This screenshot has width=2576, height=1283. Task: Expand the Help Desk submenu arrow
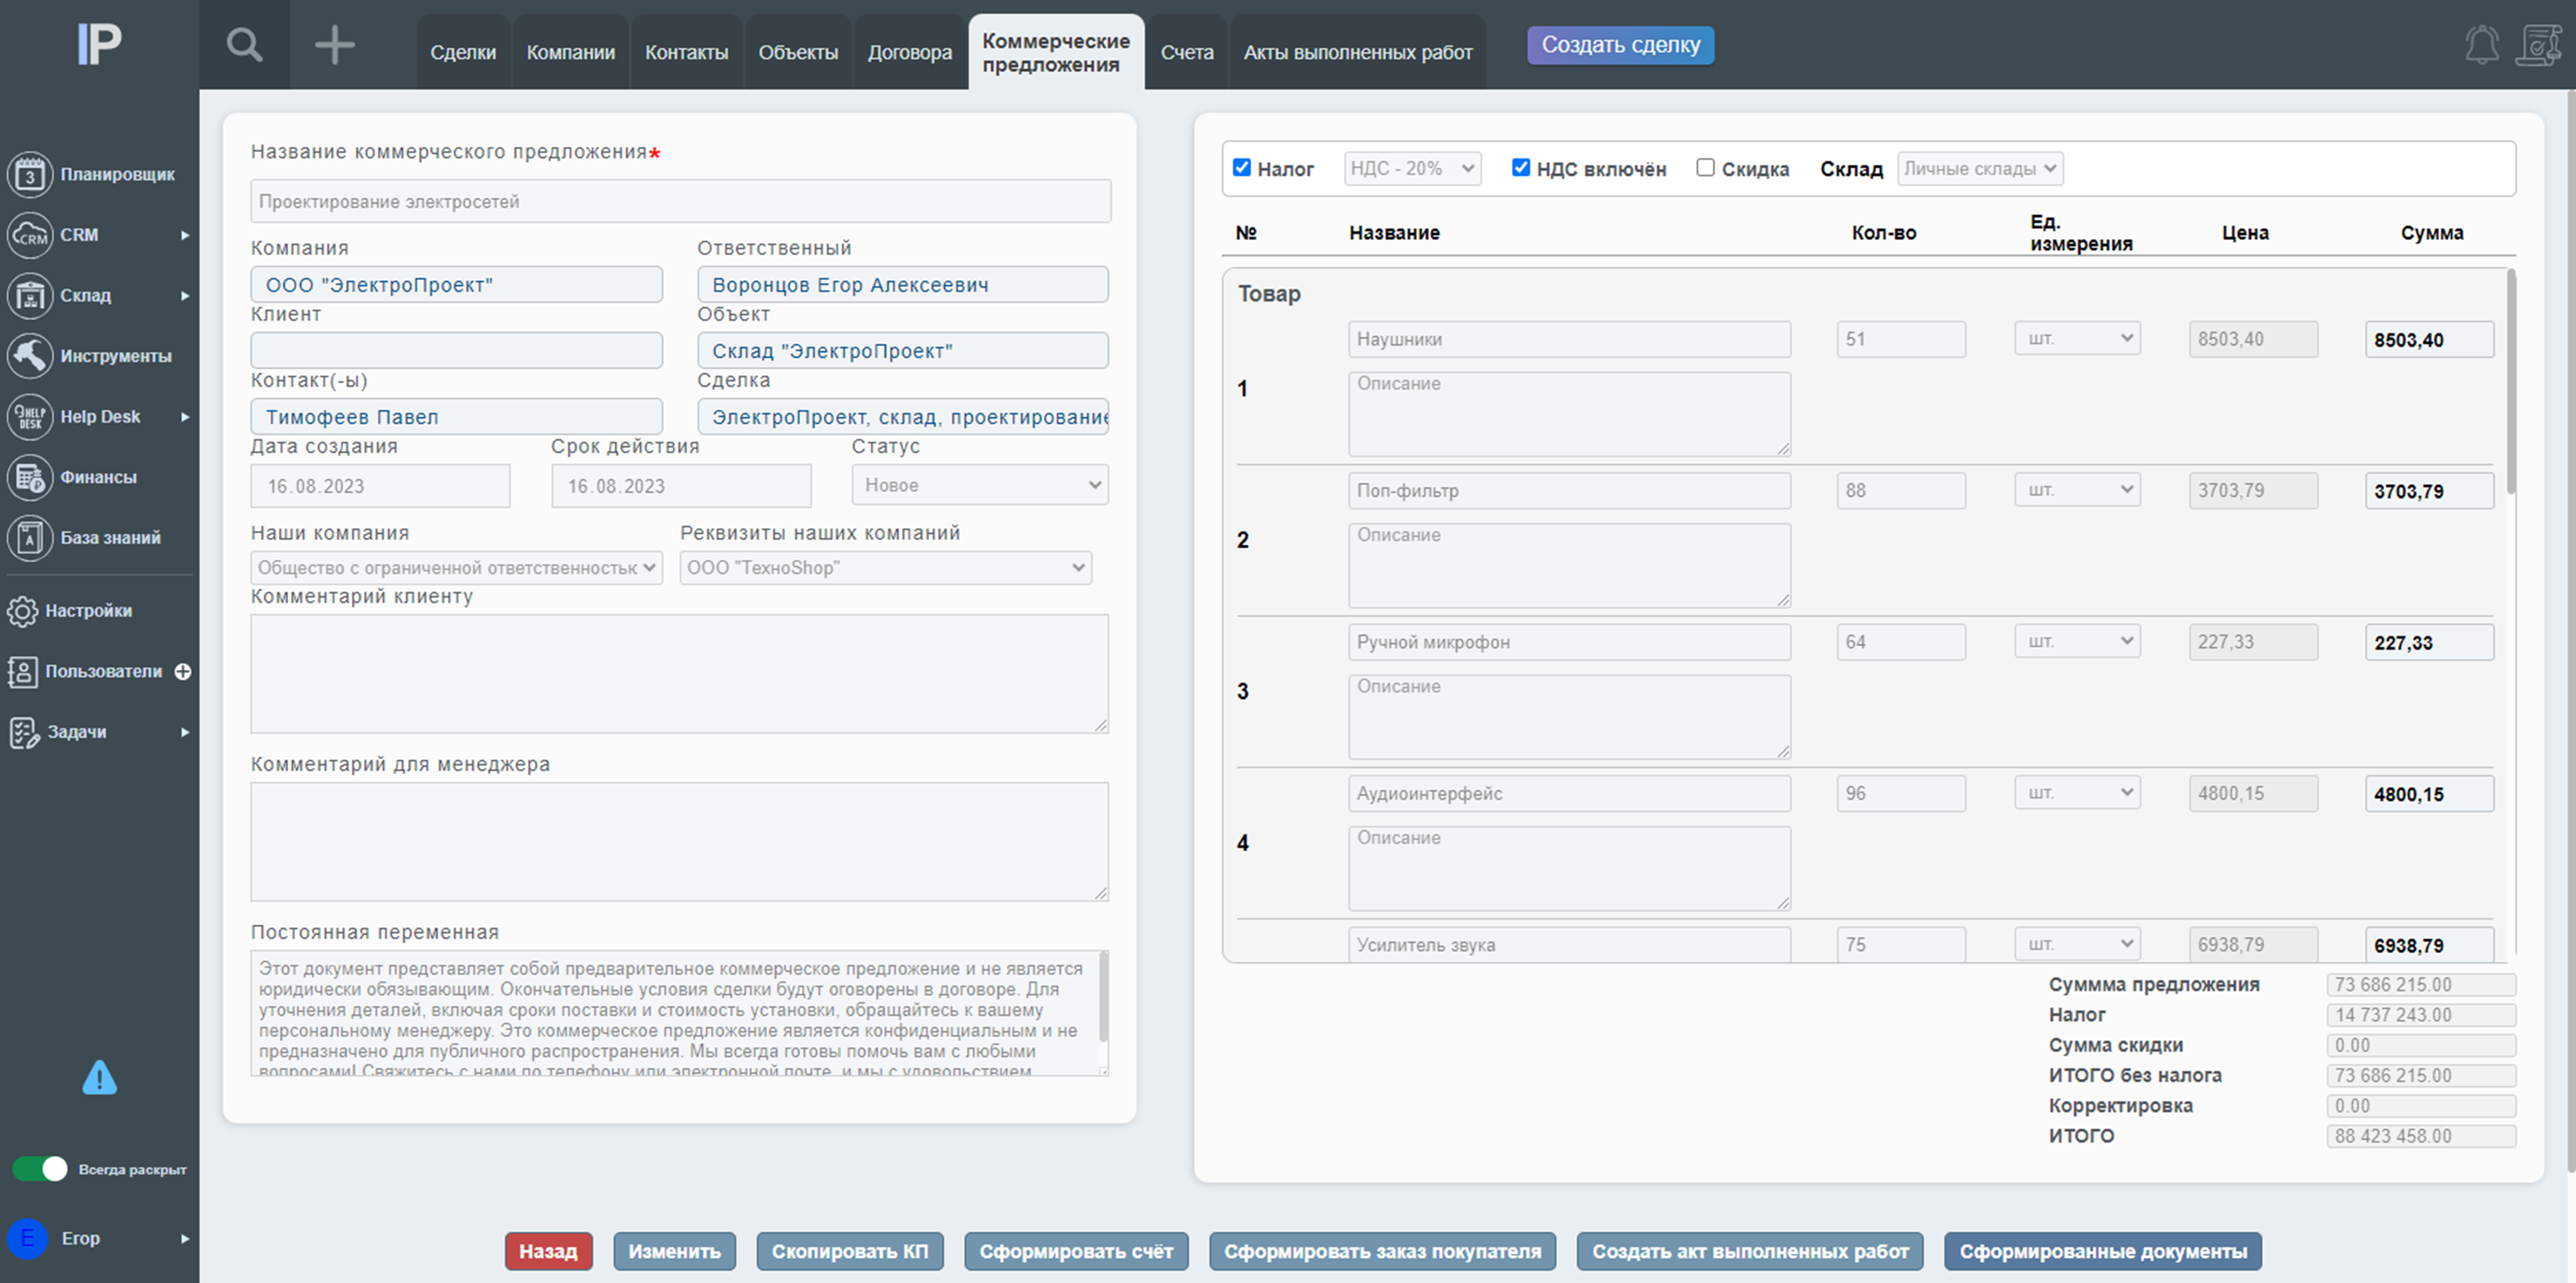[x=185, y=417]
